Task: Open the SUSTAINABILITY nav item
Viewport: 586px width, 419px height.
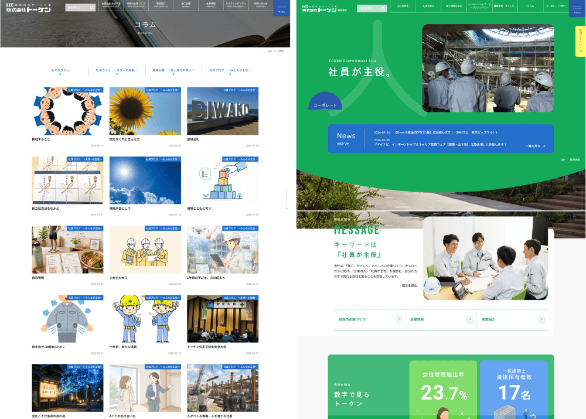Action: (236, 5)
